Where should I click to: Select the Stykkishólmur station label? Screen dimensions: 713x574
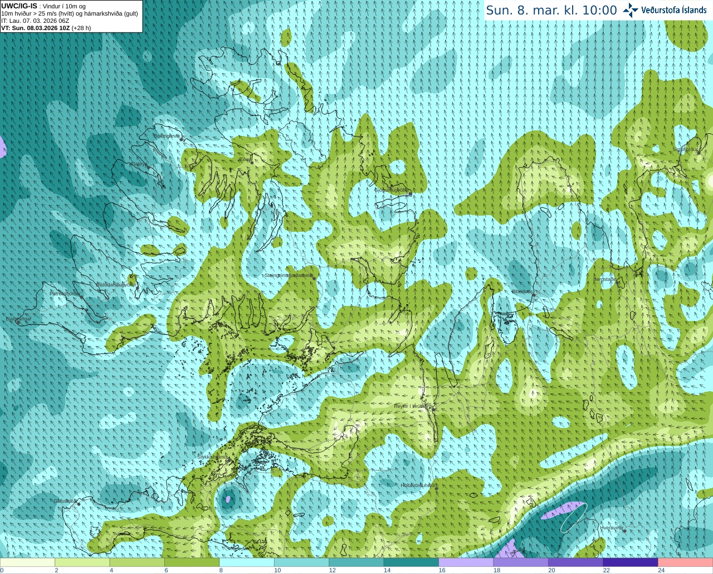213,457
